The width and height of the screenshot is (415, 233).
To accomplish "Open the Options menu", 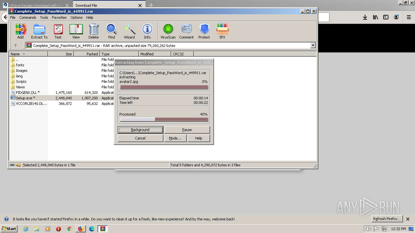I will pos(77,17).
